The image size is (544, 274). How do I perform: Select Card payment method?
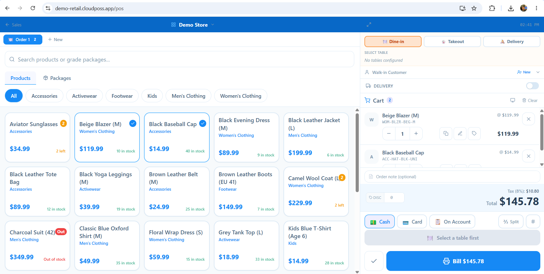412,222
